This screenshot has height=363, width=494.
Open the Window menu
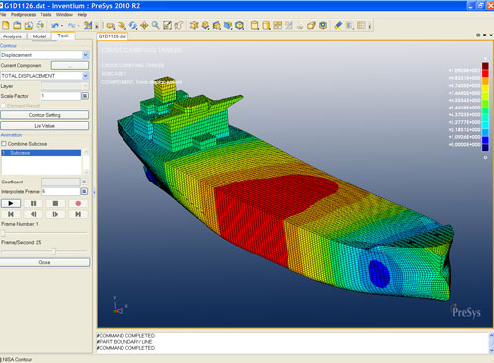click(64, 15)
